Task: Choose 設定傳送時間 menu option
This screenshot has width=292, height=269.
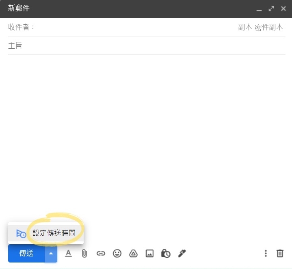Action: coord(46,233)
